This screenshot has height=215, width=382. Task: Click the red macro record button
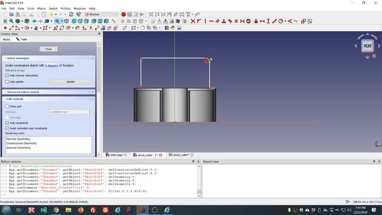[x=124, y=14]
